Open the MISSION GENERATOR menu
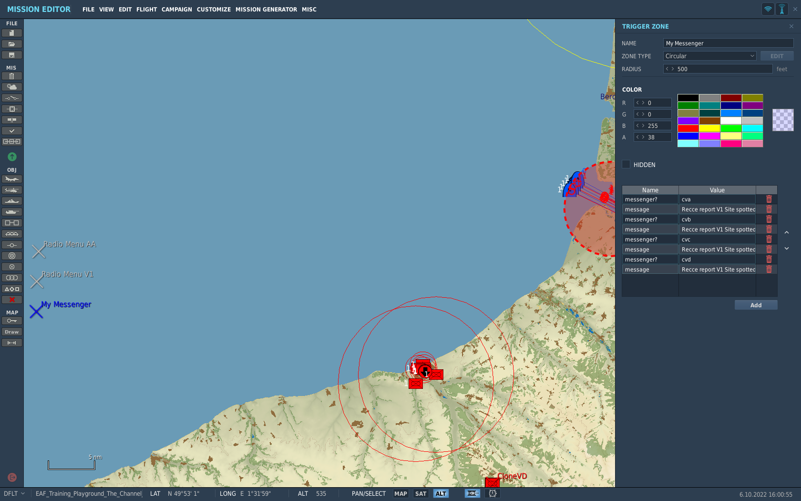Viewport: 801px width, 501px height. click(266, 10)
